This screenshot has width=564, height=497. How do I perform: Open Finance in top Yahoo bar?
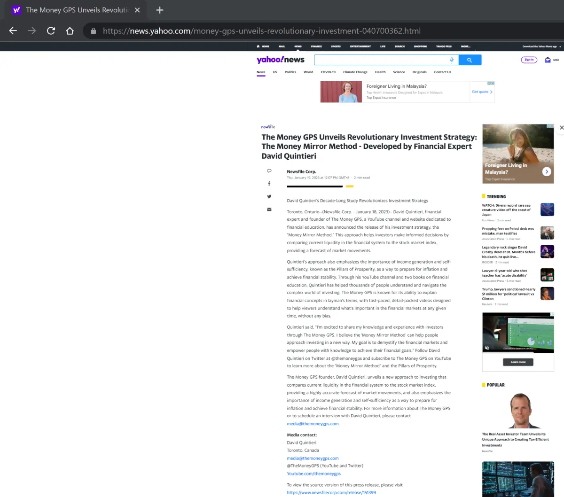tap(316, 47)
